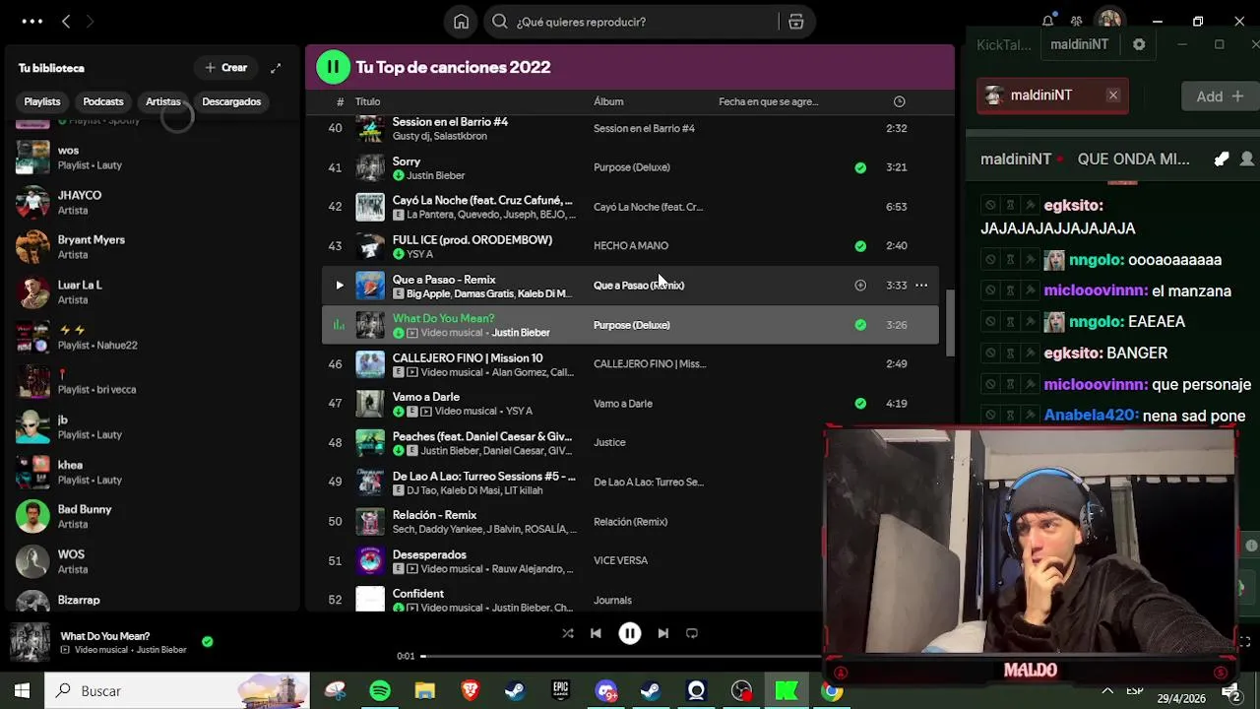The image size is (1260, 709).
Task: Timeout hourglass beside egksito's BANGER message
Action: [1010, 353]
